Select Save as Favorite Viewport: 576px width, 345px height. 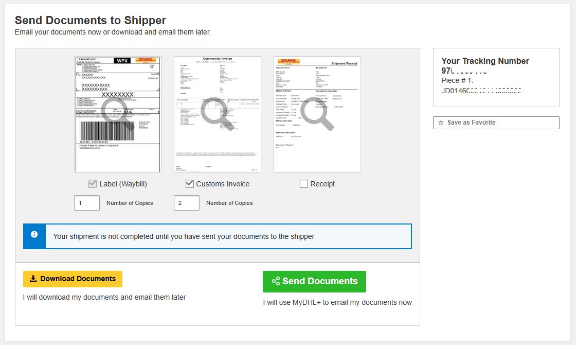pyautogui.click(x=474, y=123)
